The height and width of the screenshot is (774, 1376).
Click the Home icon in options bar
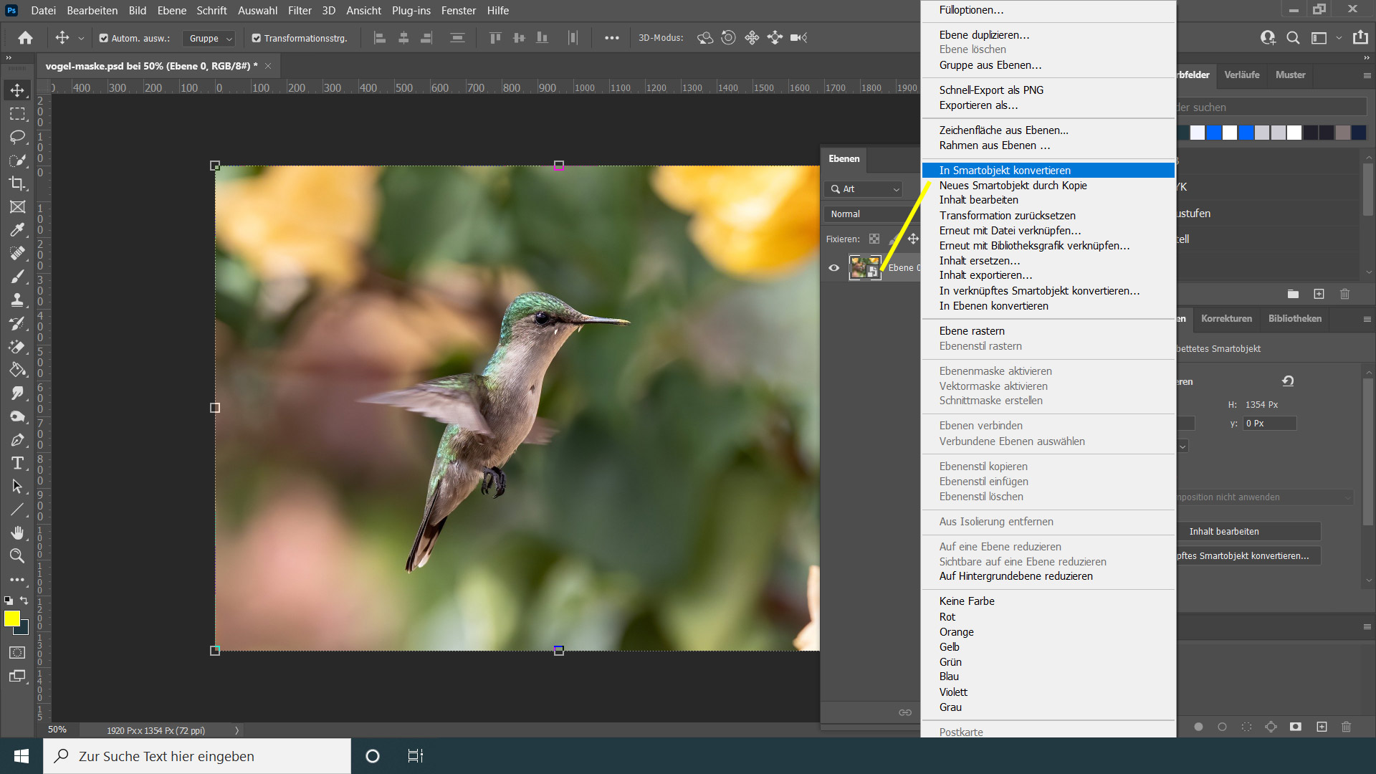click(x=26, y=38)
